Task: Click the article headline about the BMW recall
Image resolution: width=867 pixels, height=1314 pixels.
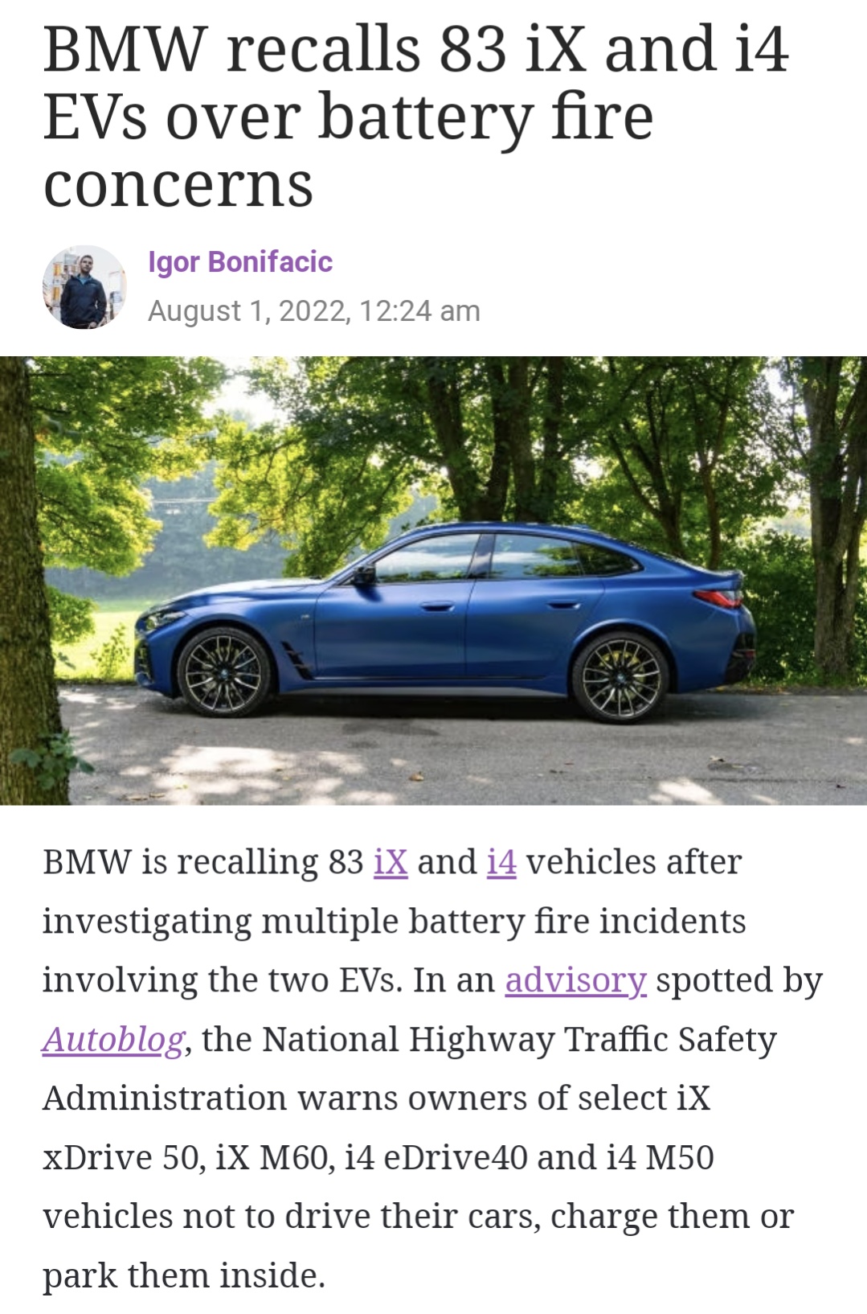Action: (415, 117)
